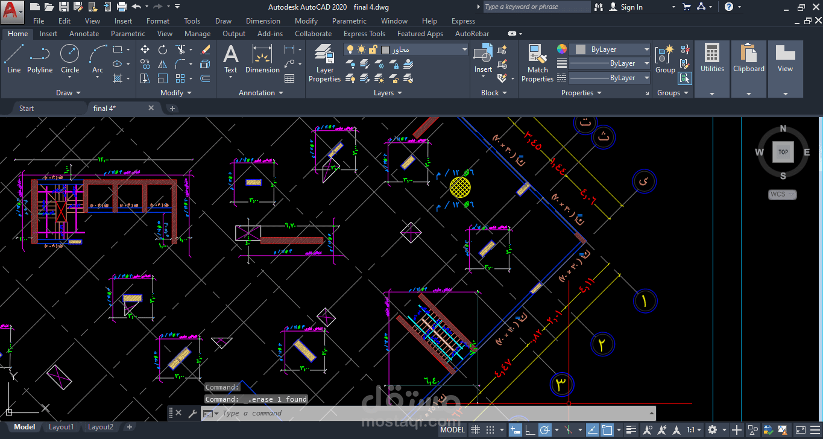The width and height of the screenshot is (823, 439).
Task: Toggle grid display in status bar
Action: (x=475, y=430)
